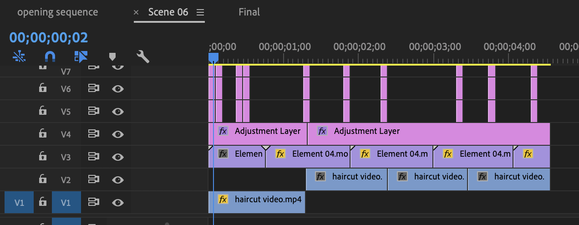Switch to the opening sequence tab
Screen dimensions: 579x225
57,12
